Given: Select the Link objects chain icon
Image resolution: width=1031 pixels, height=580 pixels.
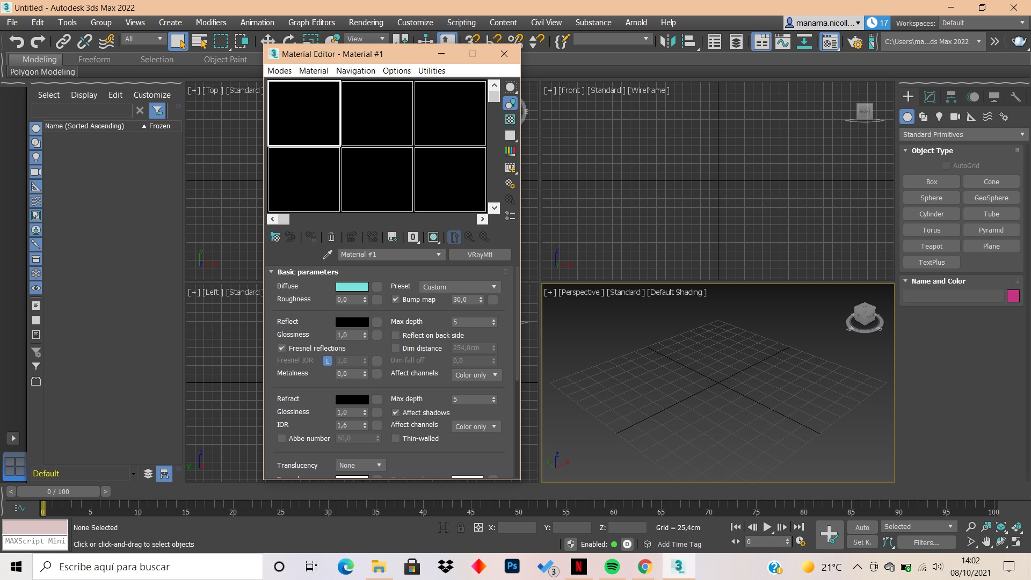Looking at the screenshot, I should [x=63, y=41].
